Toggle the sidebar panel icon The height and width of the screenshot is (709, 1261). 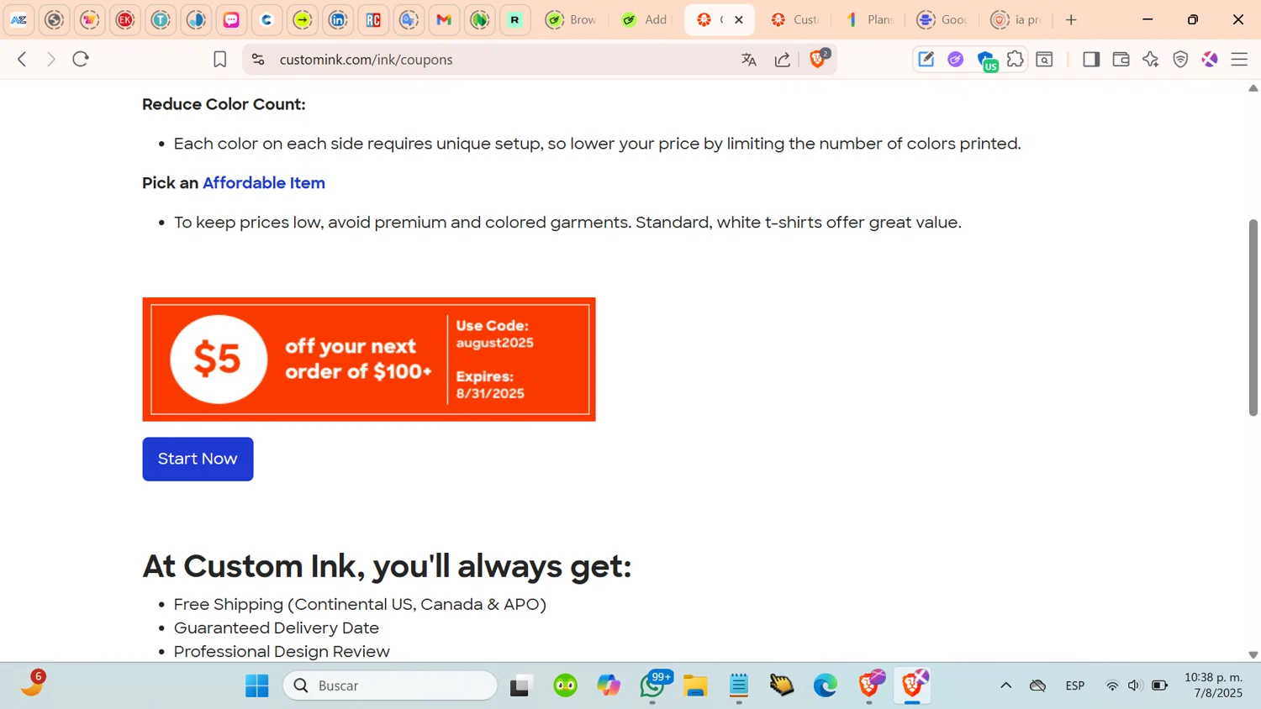pos(1091,60)
